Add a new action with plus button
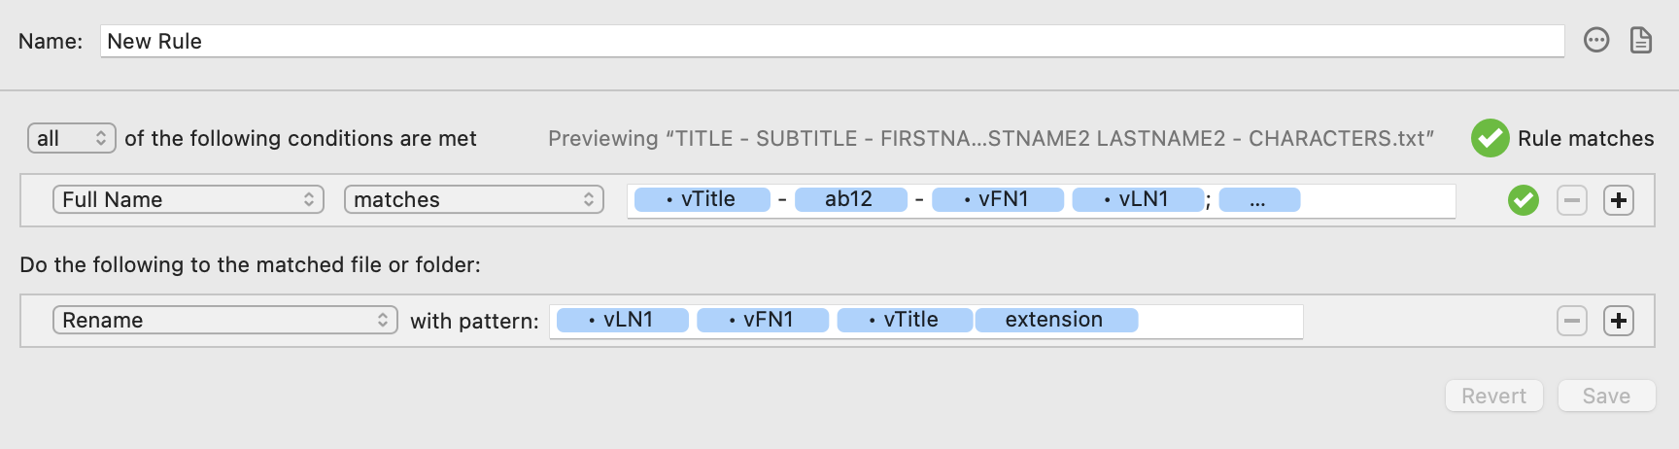Screen dimensions: 1679x449 tap(1619, 321)
